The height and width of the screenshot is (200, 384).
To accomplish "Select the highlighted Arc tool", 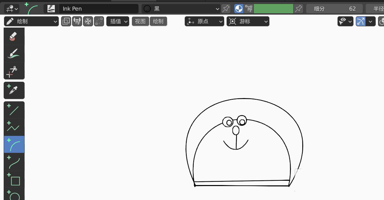I will [x=14, y=145].
